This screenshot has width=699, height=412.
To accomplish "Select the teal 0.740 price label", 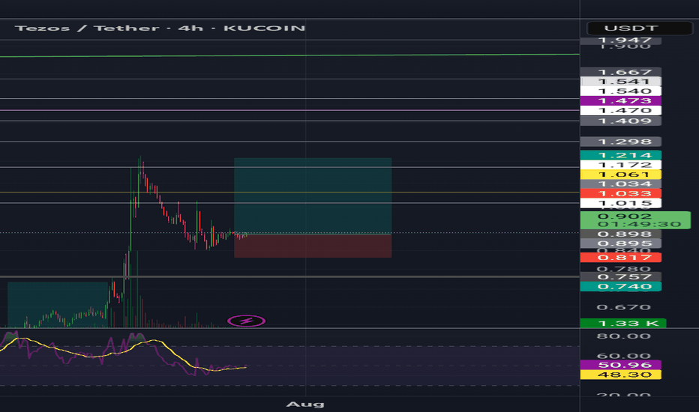I will (620, 286).
